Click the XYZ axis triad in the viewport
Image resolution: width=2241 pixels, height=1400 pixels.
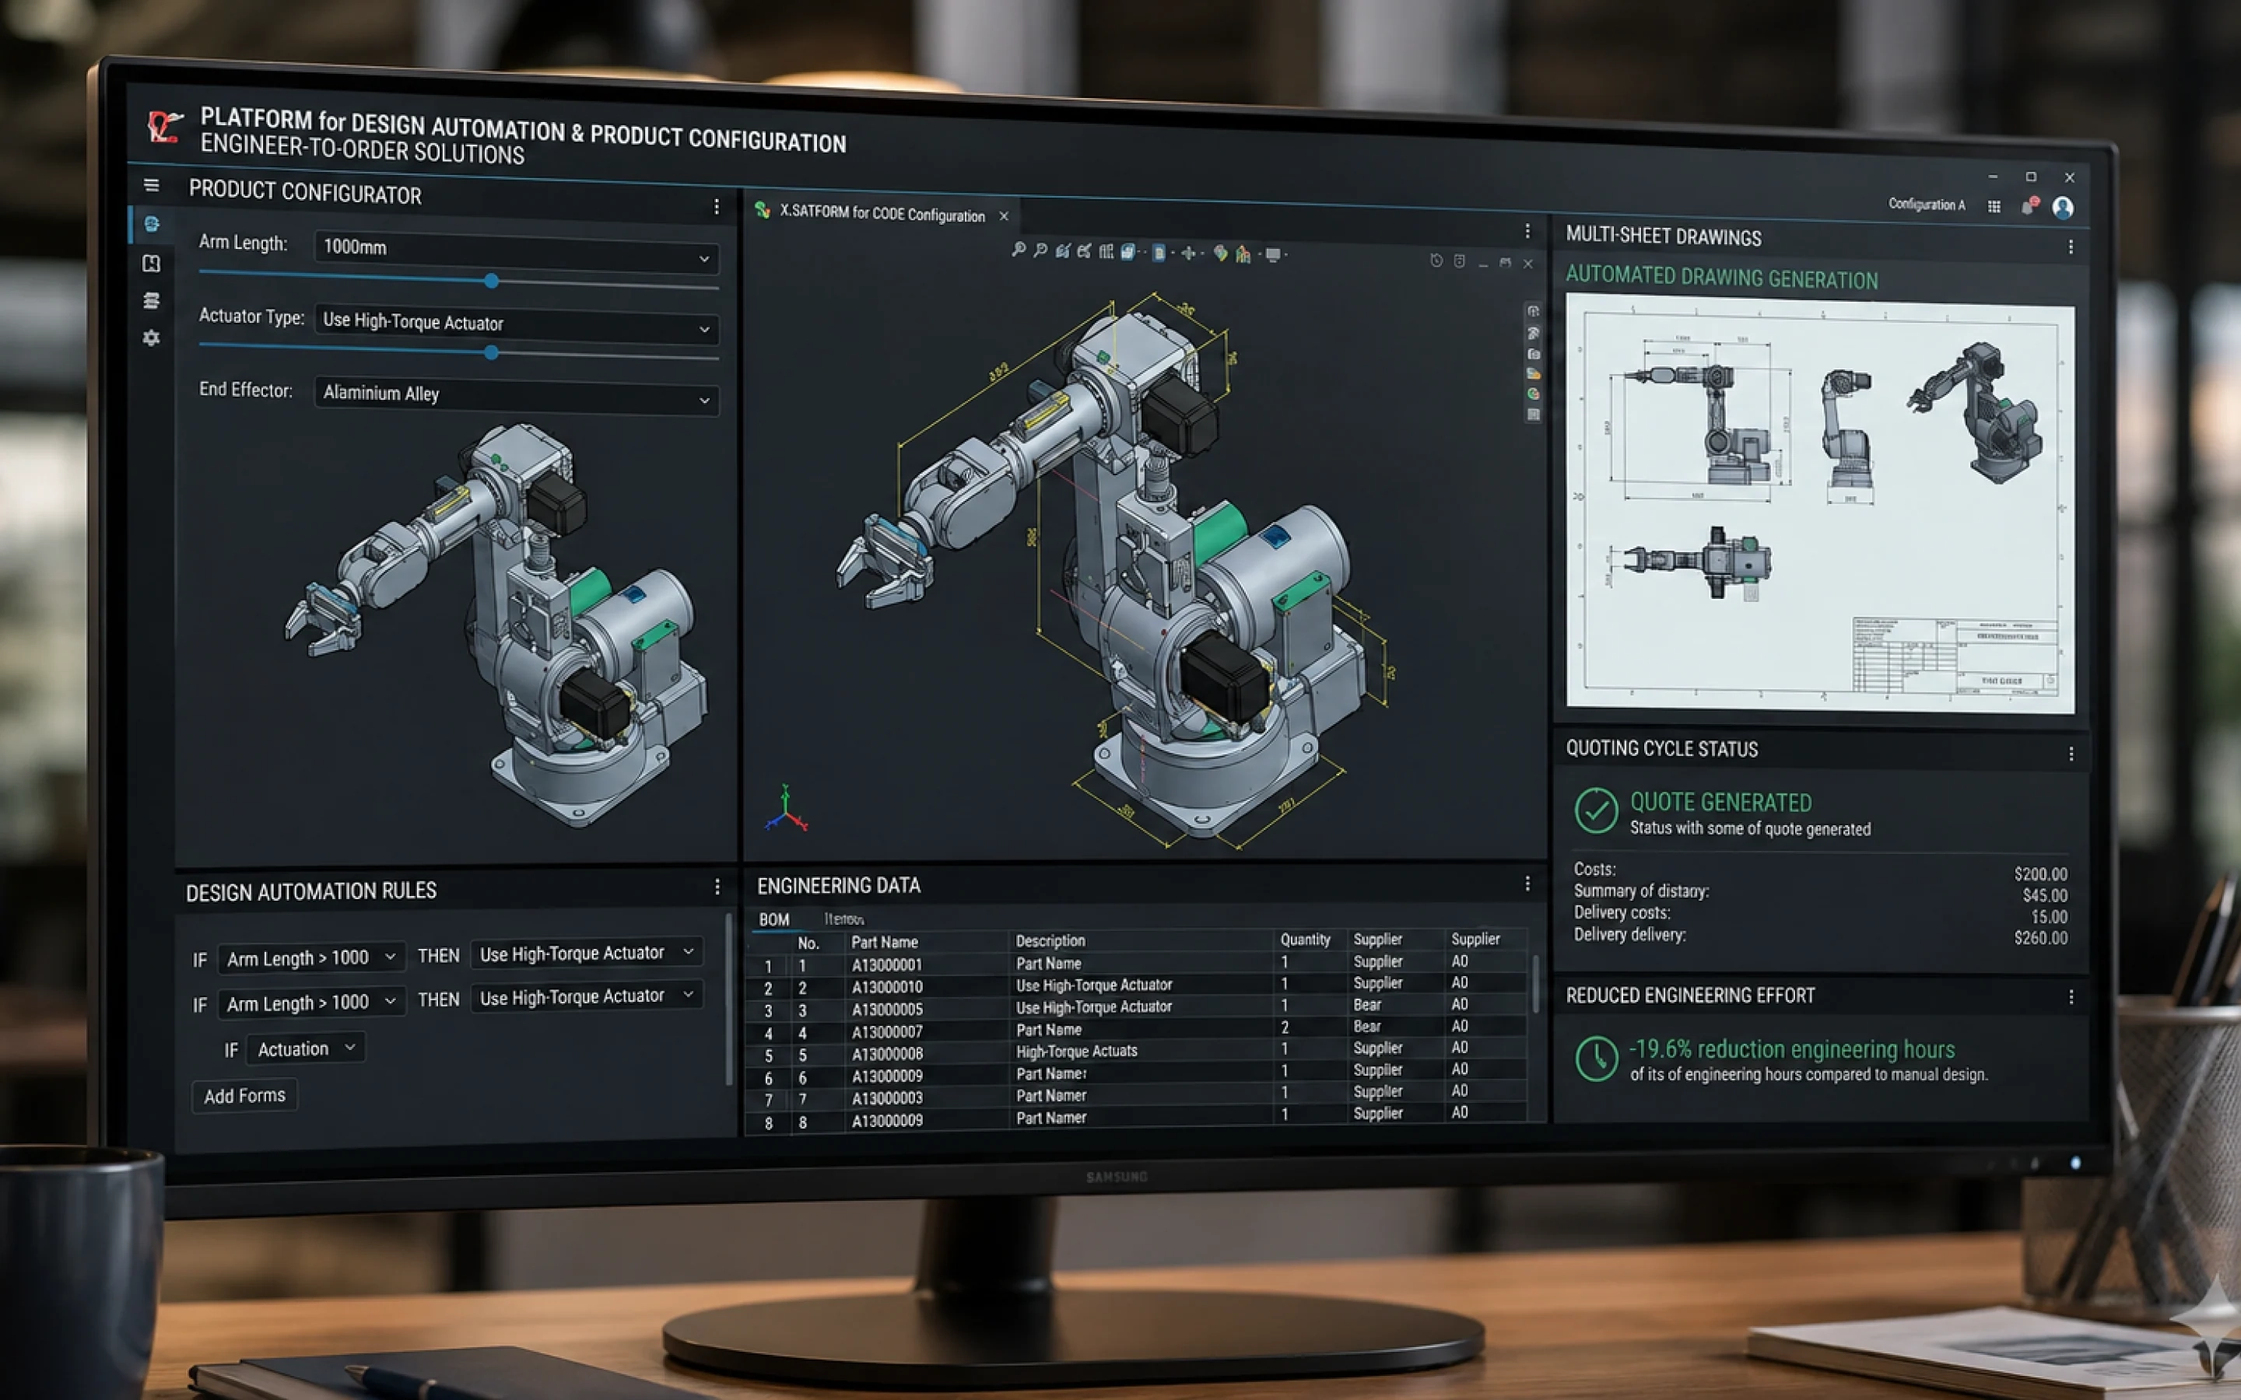pyautogui.click(x=786, y=809)
